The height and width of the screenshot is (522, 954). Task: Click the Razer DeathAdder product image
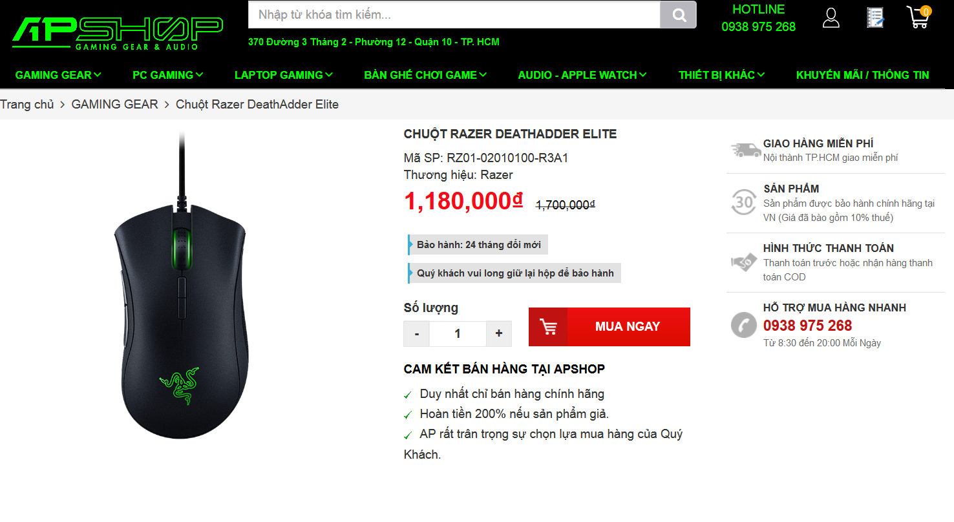click(x=181, y=284)
